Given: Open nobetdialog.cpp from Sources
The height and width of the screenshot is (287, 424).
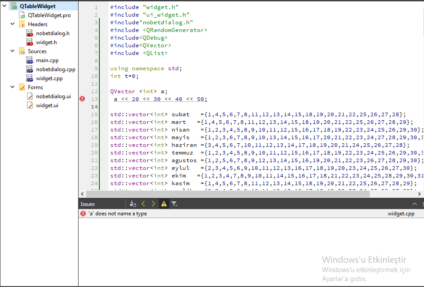Looking at the screenshot, I should click(x=56, y=69).
